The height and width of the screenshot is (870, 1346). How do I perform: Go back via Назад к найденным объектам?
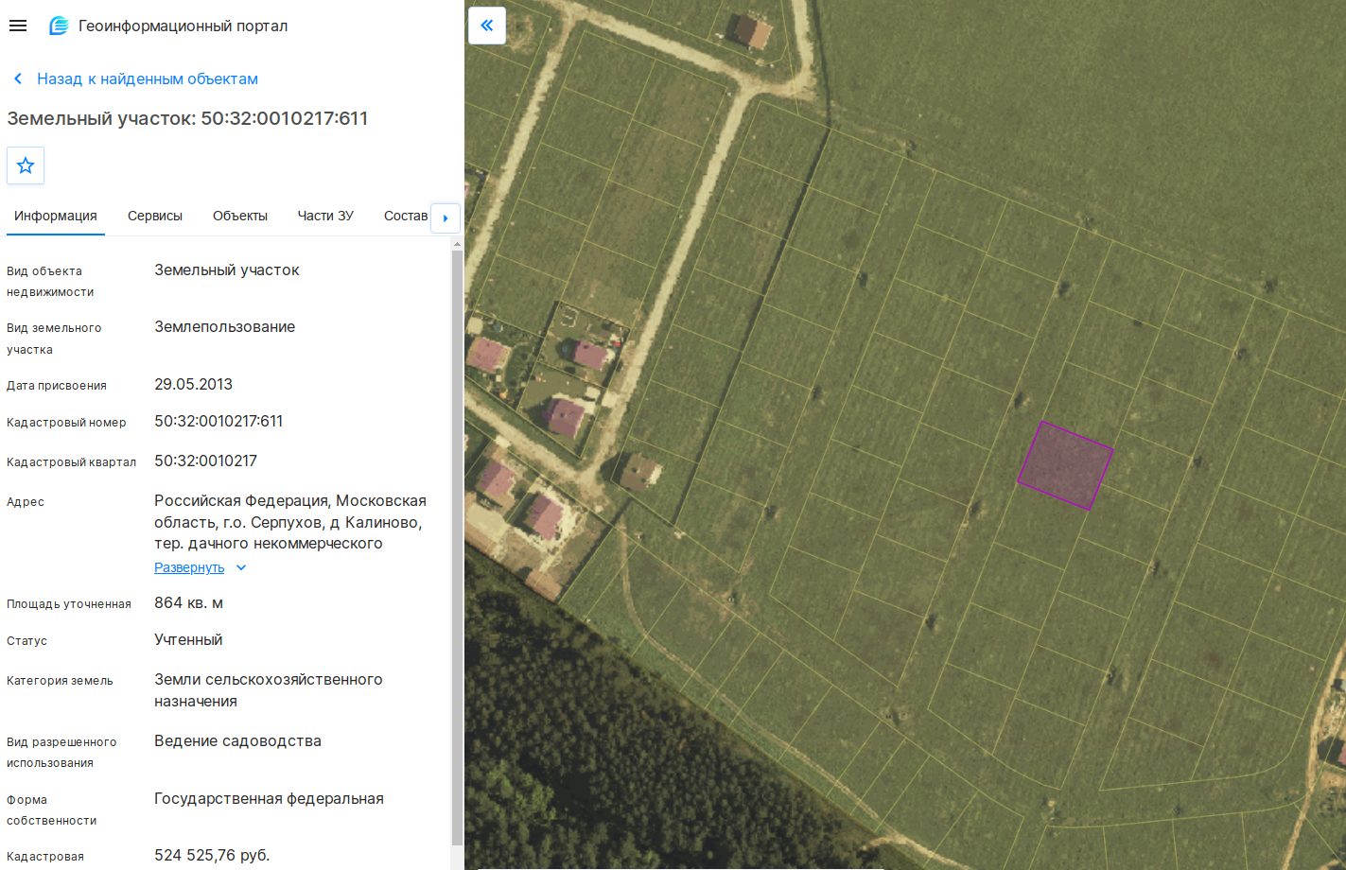148,79
